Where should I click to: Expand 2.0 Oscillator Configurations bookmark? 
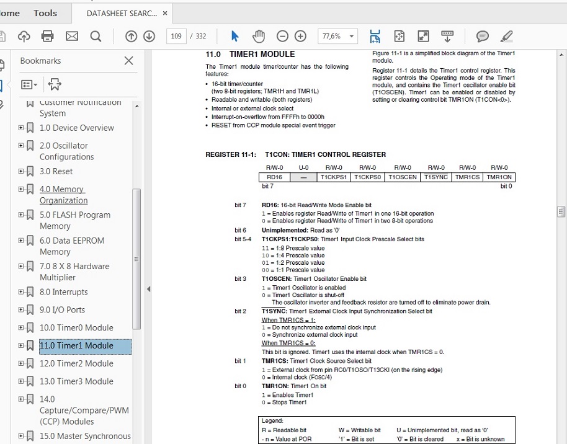(21, 146)
